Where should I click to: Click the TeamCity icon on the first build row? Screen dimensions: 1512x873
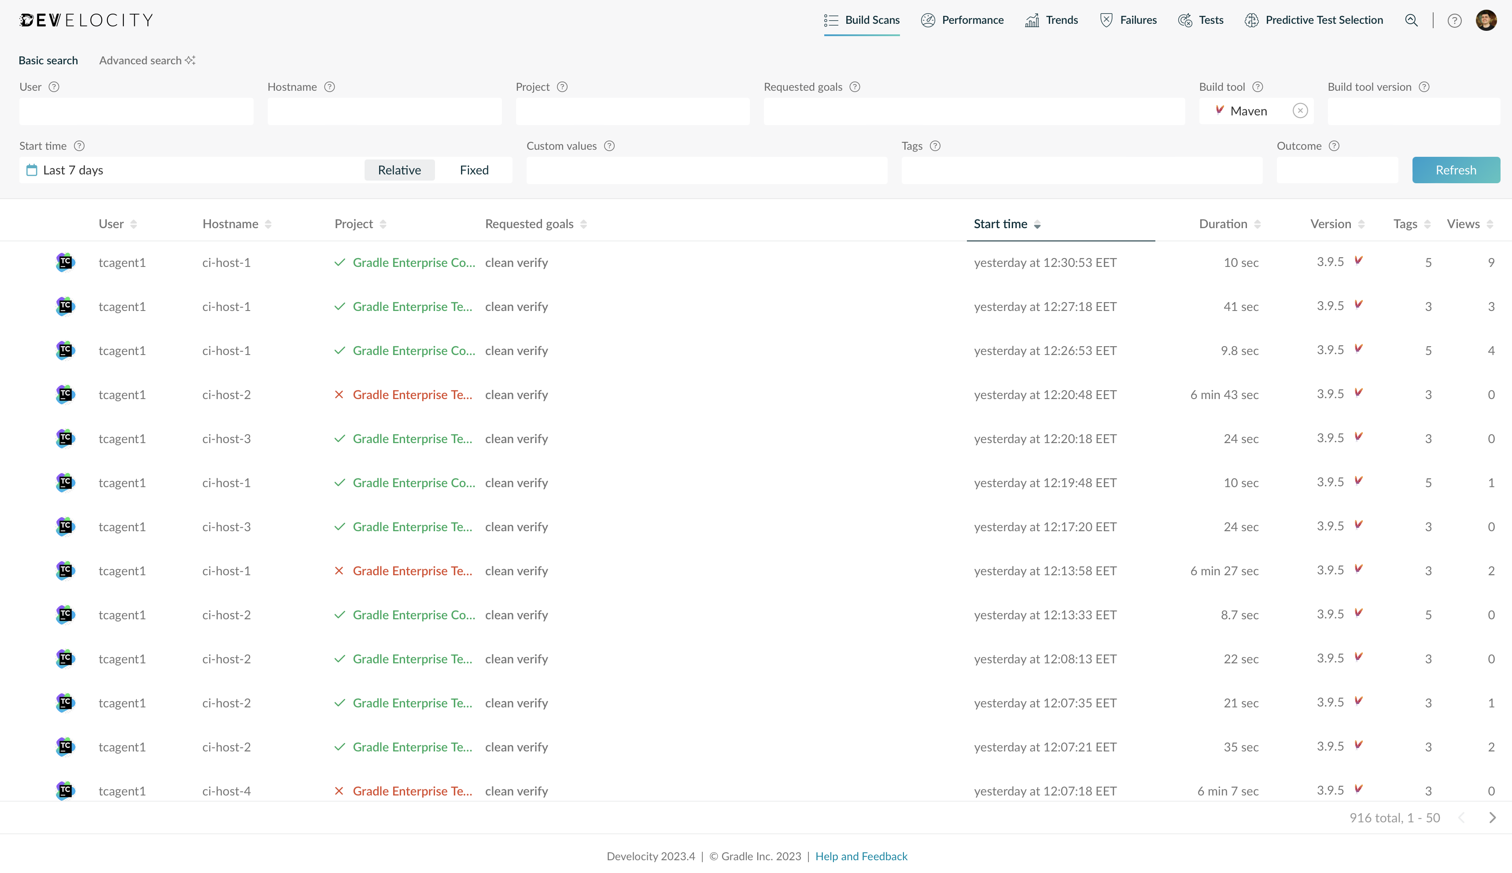[x=66, y=262]
